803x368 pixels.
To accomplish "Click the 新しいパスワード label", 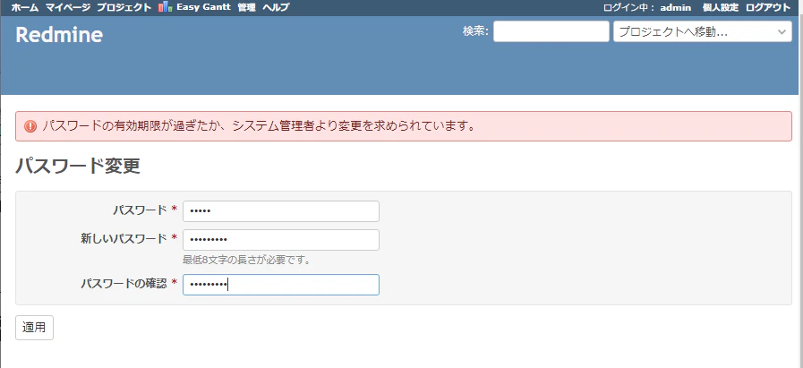I will [124, 238].
